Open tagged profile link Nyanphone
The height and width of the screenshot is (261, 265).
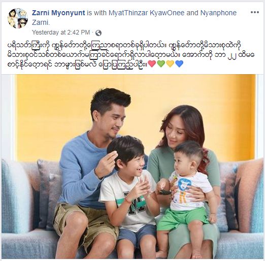pos(218,13)
